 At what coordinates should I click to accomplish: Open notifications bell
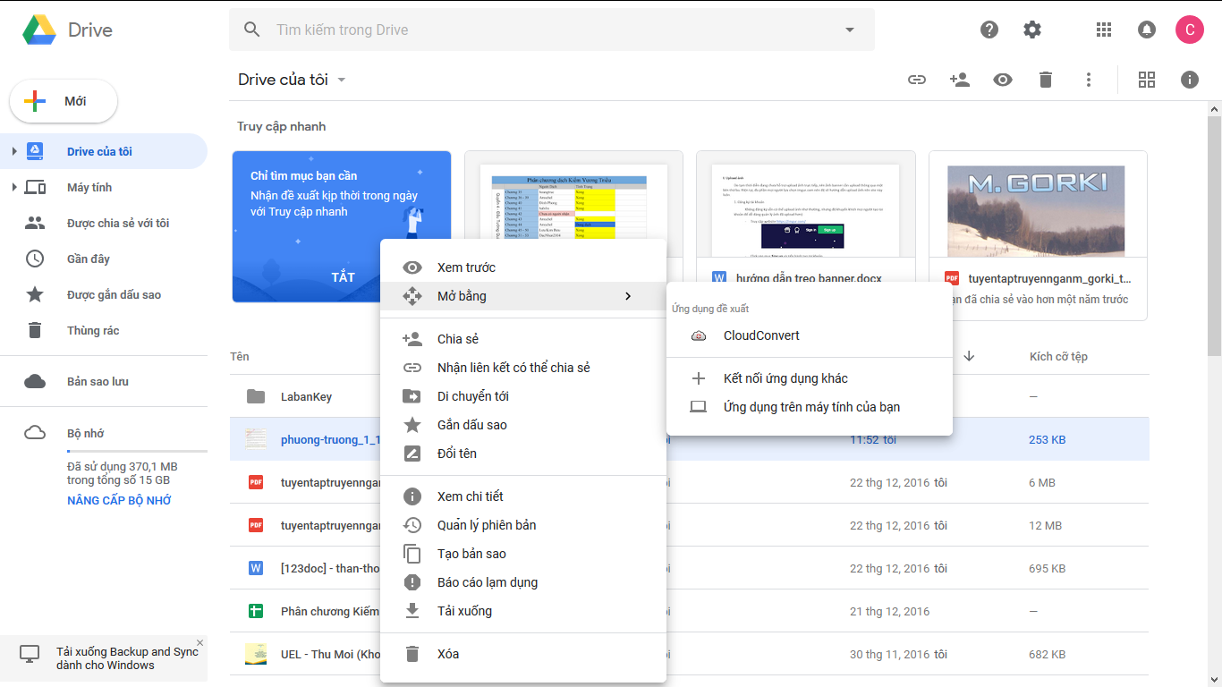[1146, 30]
